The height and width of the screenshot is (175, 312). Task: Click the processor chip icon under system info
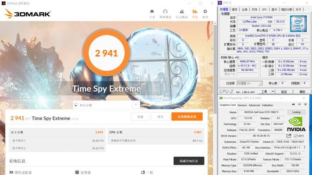[x=77, y=172]
